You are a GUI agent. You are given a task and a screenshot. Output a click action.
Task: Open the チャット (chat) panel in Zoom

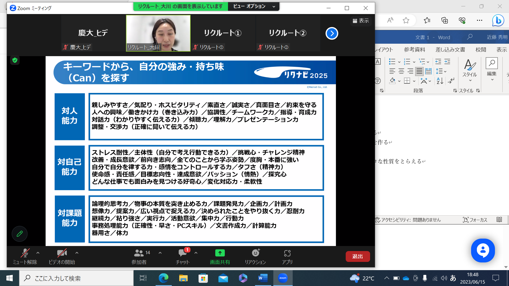[x=182, y=256]
